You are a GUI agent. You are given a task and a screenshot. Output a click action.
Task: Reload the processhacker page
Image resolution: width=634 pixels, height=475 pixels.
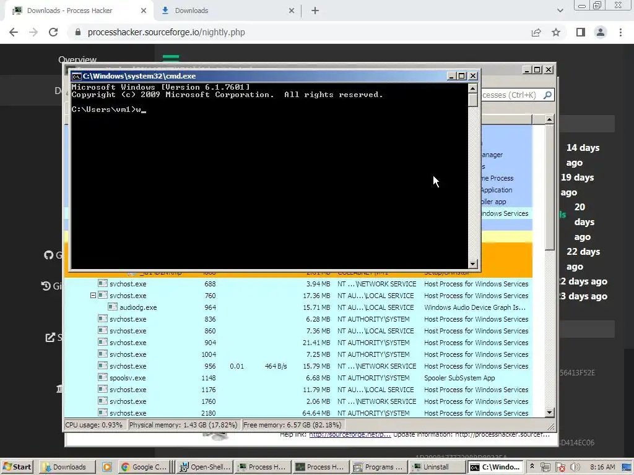pos(53,32)
